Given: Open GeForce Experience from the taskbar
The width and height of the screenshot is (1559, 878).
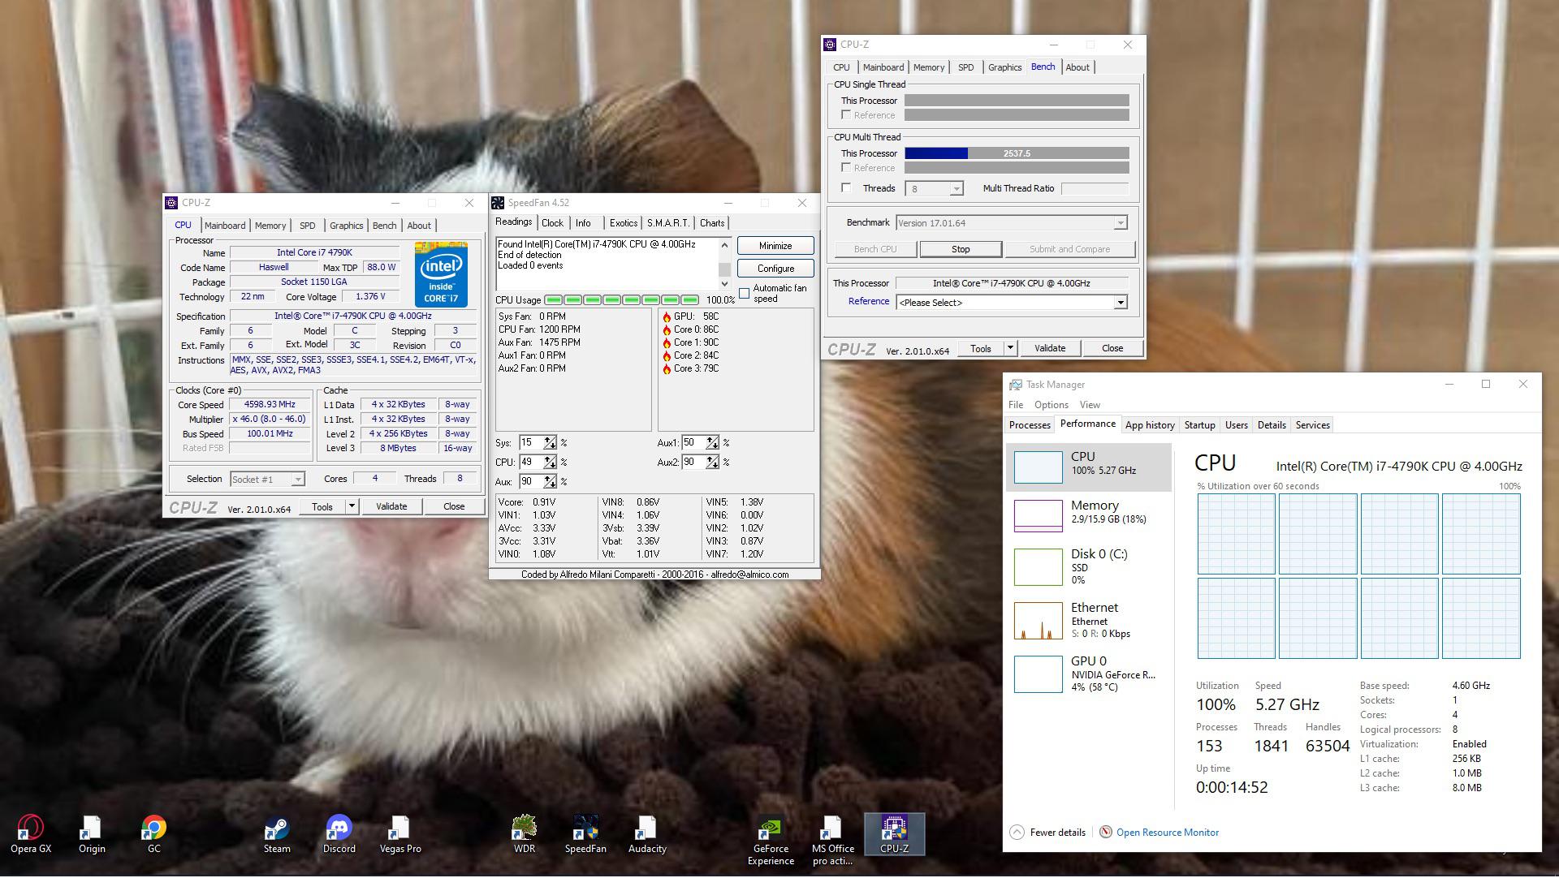Looking at the screenshot, I should pyautogui.click(x=770, y=830).
